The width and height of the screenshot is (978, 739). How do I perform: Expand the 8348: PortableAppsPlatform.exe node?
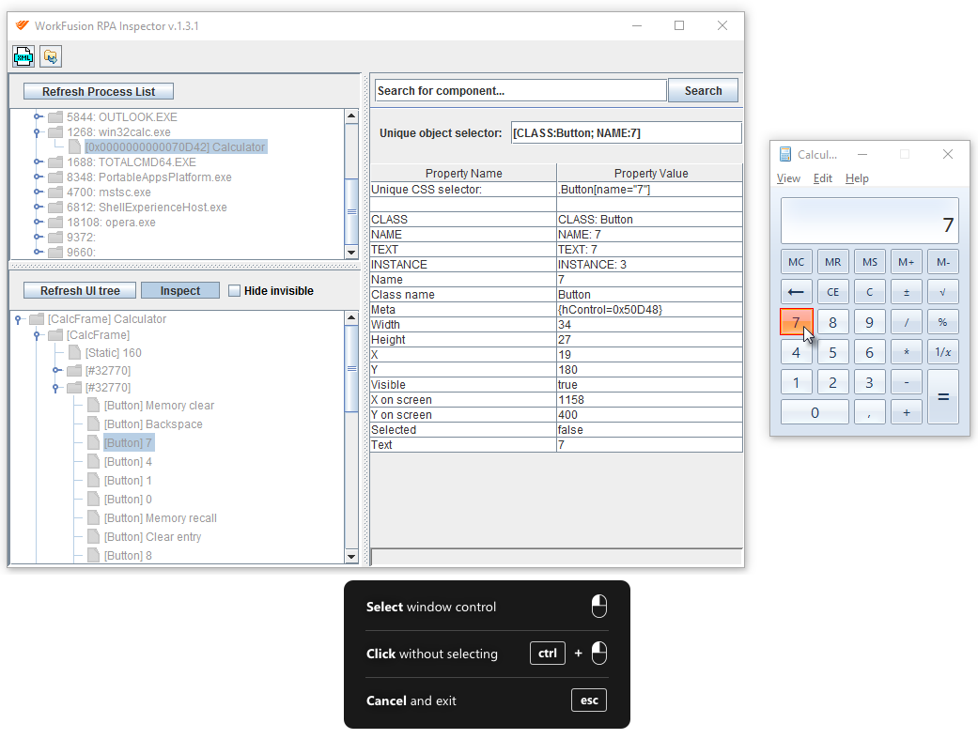coord(38,177)
